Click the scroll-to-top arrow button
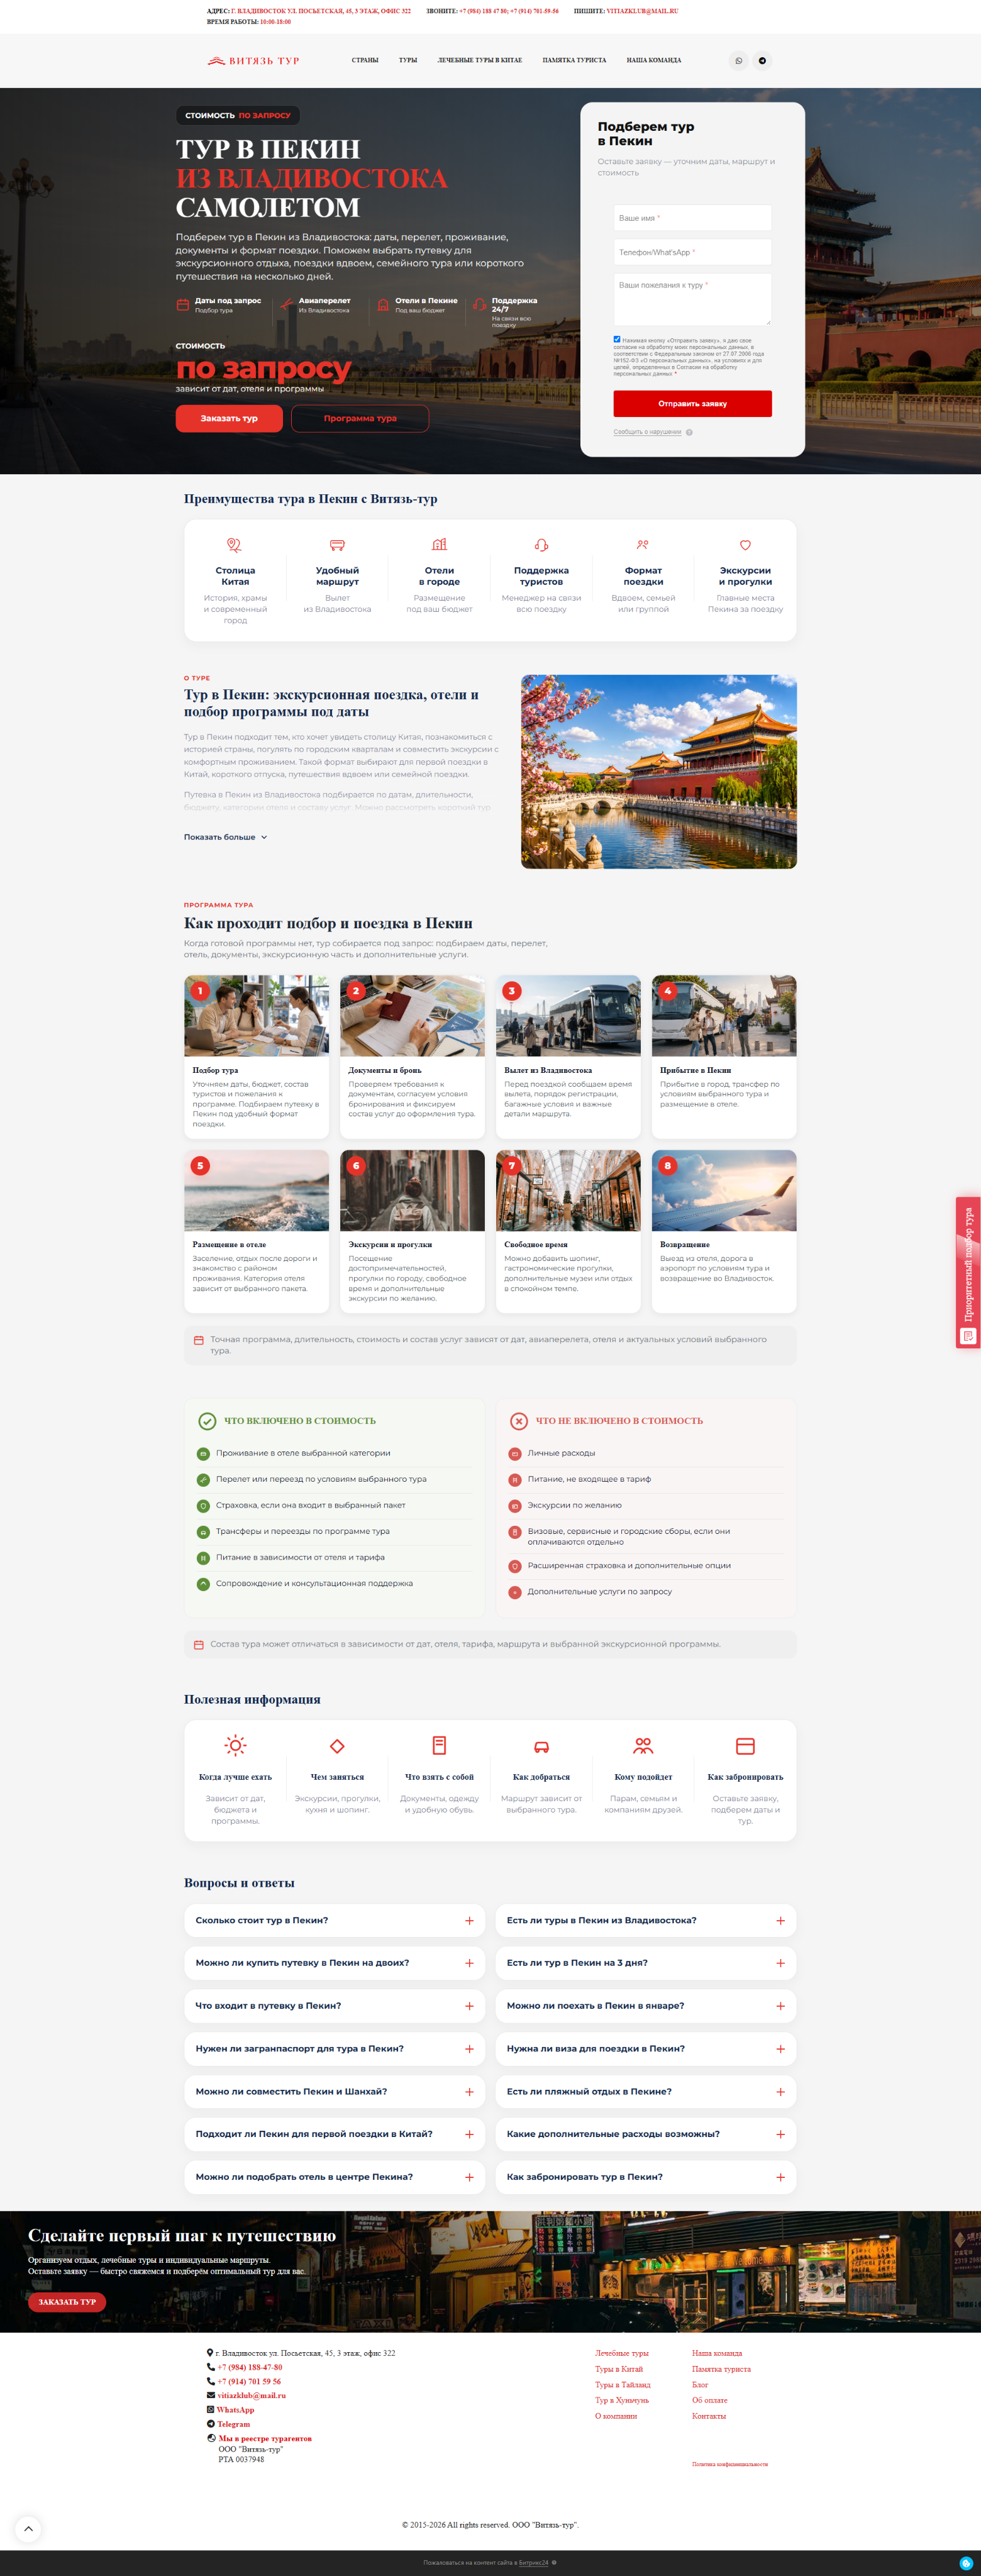 (28, 2529)
